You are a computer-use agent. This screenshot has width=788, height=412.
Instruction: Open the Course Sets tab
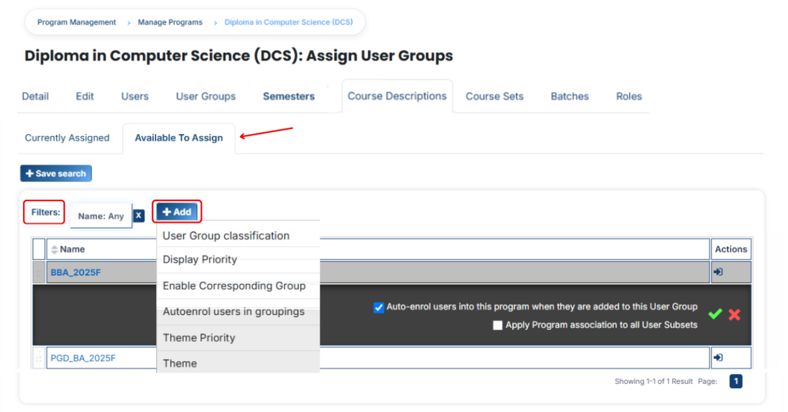pos(495,96)
